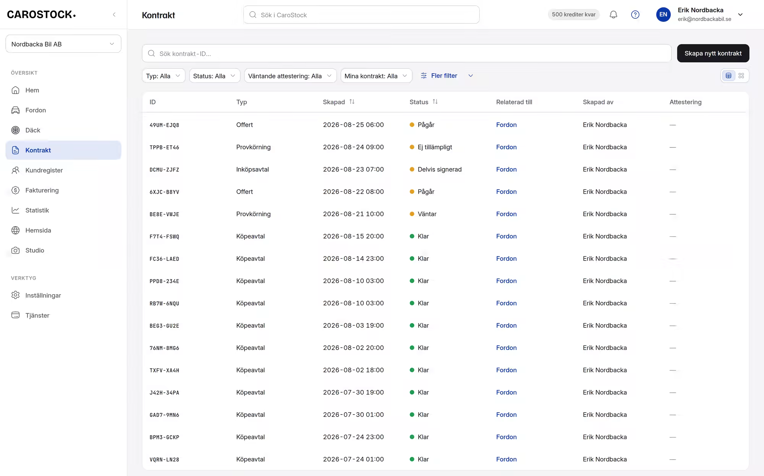Click the Fler filter link

(x=444, y=76)
